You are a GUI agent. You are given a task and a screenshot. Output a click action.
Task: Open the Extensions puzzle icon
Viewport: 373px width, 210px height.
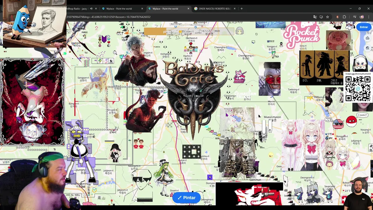click(x=344, y=17)
